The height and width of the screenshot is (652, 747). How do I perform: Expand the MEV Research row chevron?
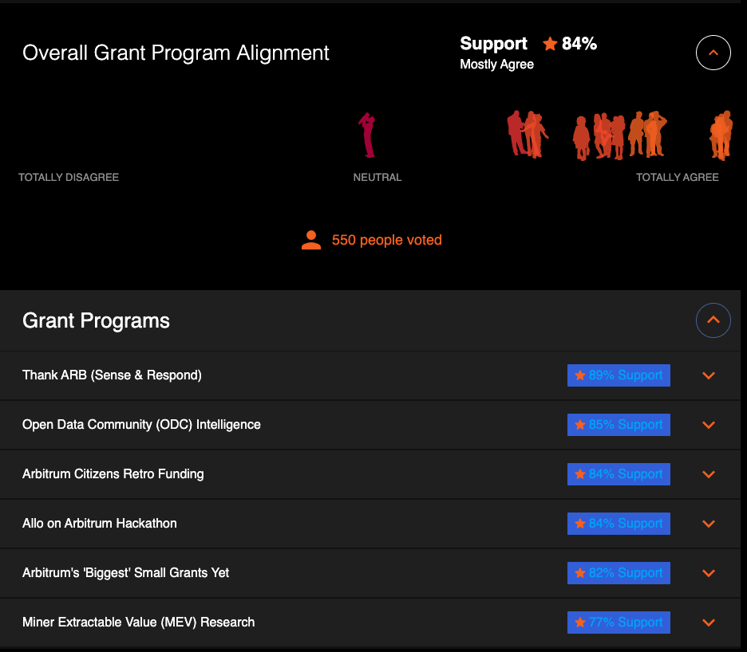click(x=709, y=623)
